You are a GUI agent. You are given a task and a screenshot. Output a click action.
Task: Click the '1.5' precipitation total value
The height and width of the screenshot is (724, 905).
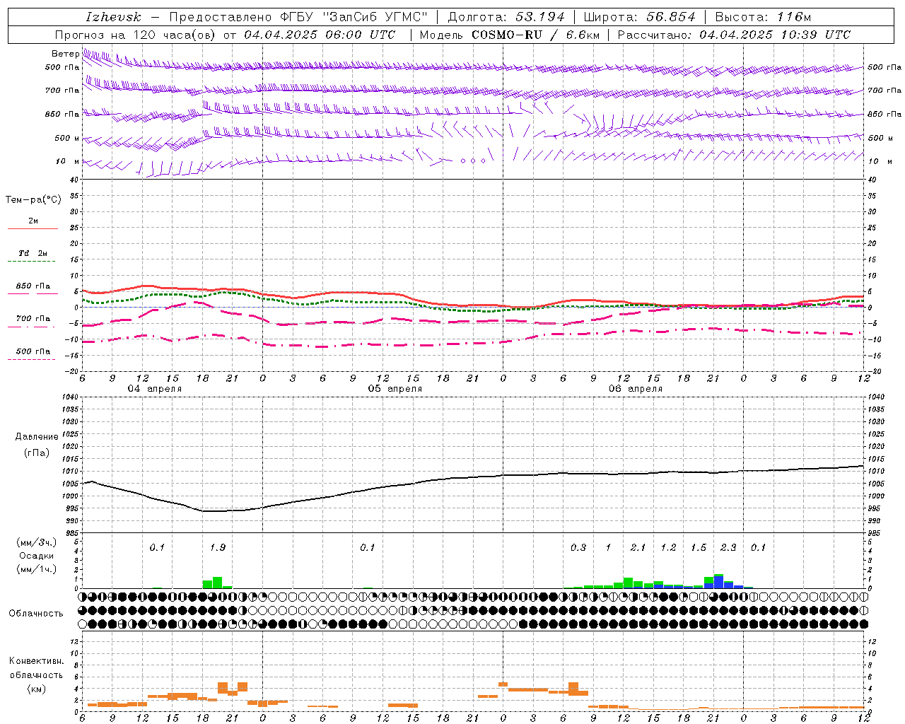click(x=699, y=548)
